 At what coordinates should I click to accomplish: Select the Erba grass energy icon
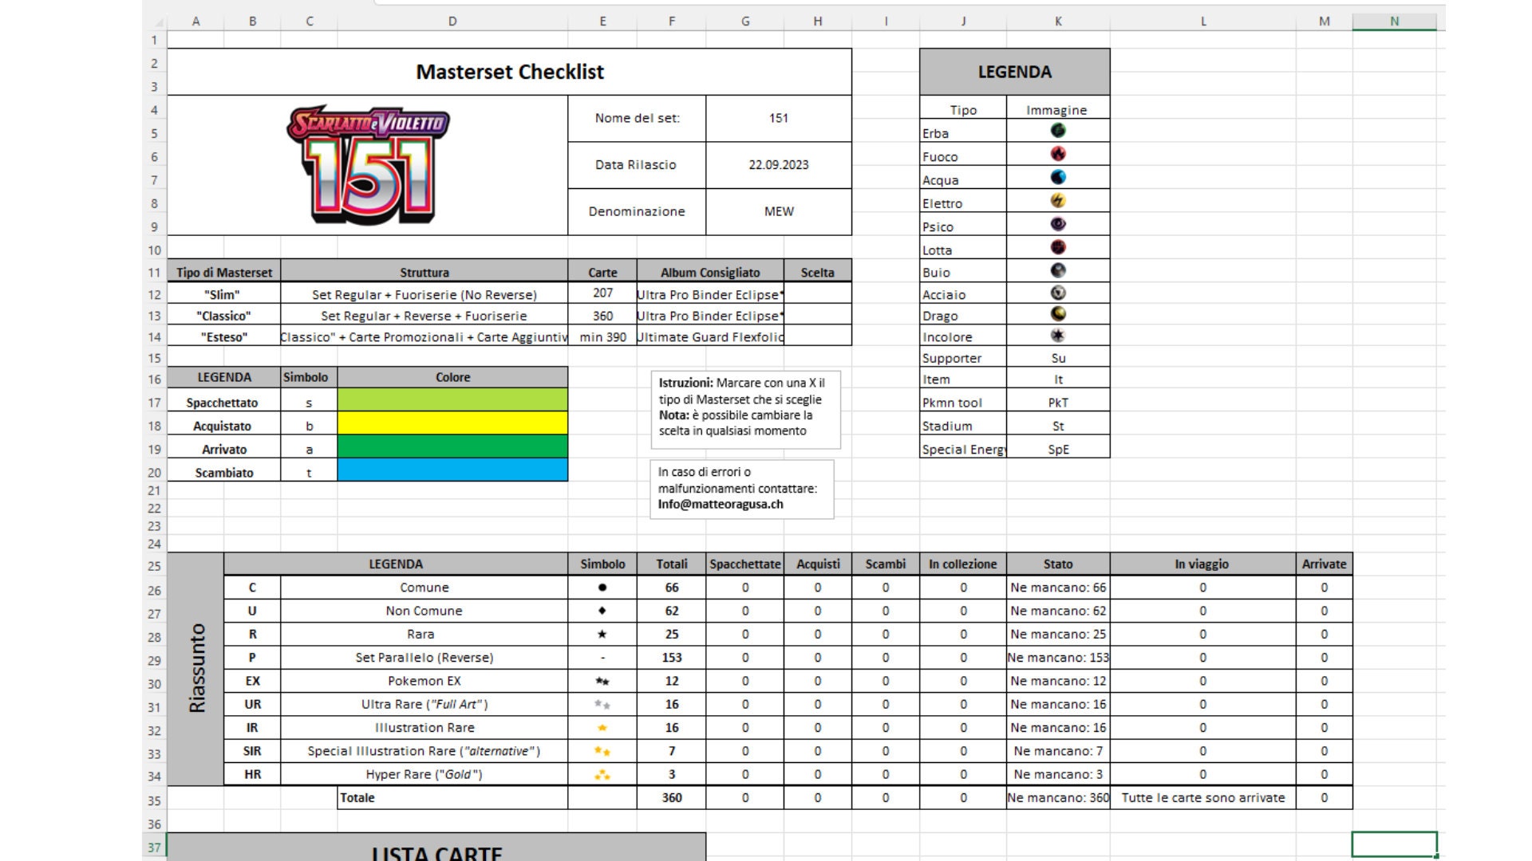tap(1058, 130)
